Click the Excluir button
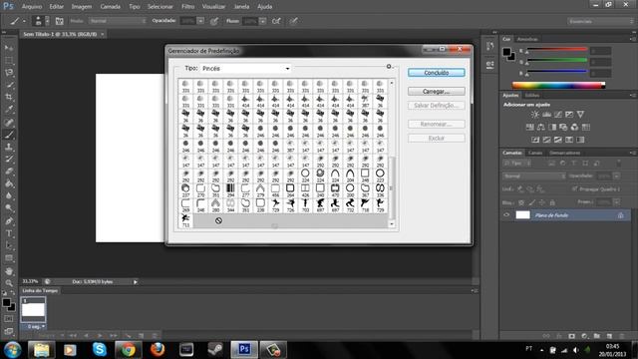 437,138
